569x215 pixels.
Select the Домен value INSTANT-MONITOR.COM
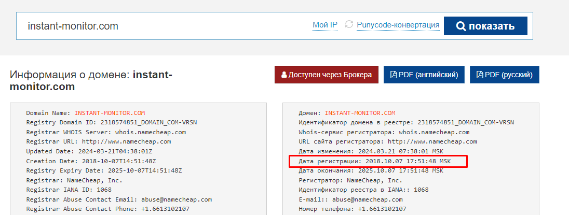coord(360,113)
